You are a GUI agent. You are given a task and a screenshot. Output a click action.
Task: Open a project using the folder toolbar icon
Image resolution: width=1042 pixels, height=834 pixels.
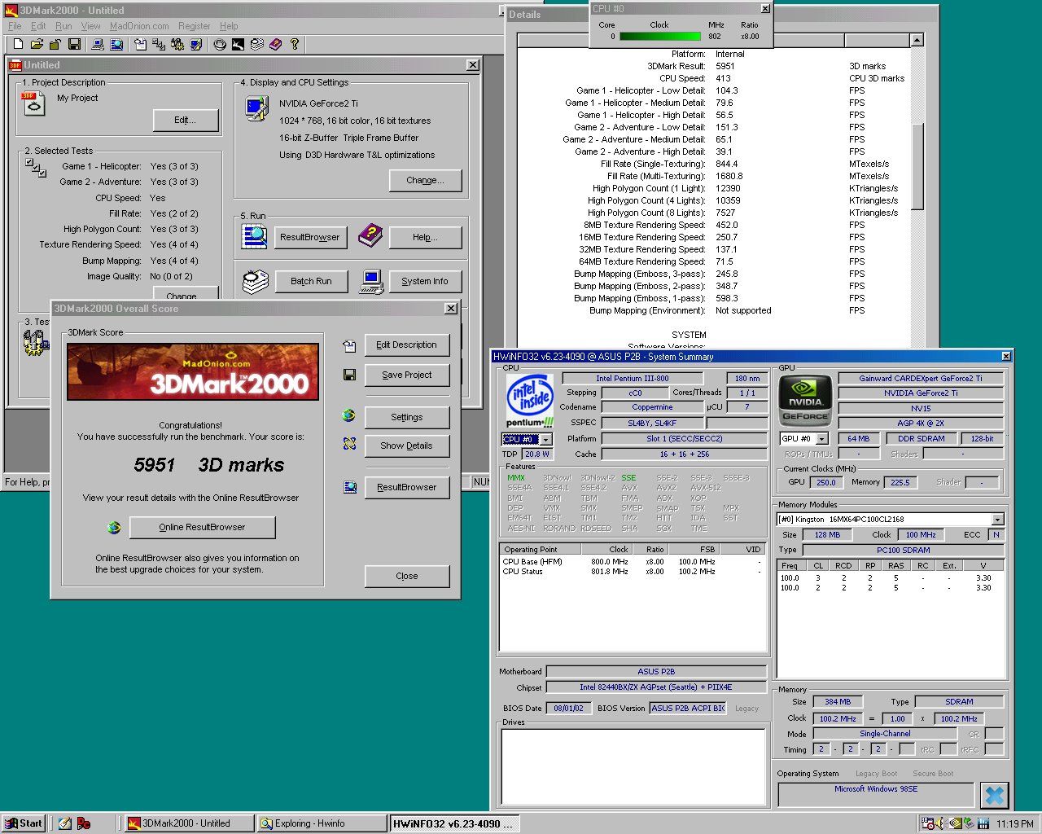pyautogui.click(x=37, y=44)
